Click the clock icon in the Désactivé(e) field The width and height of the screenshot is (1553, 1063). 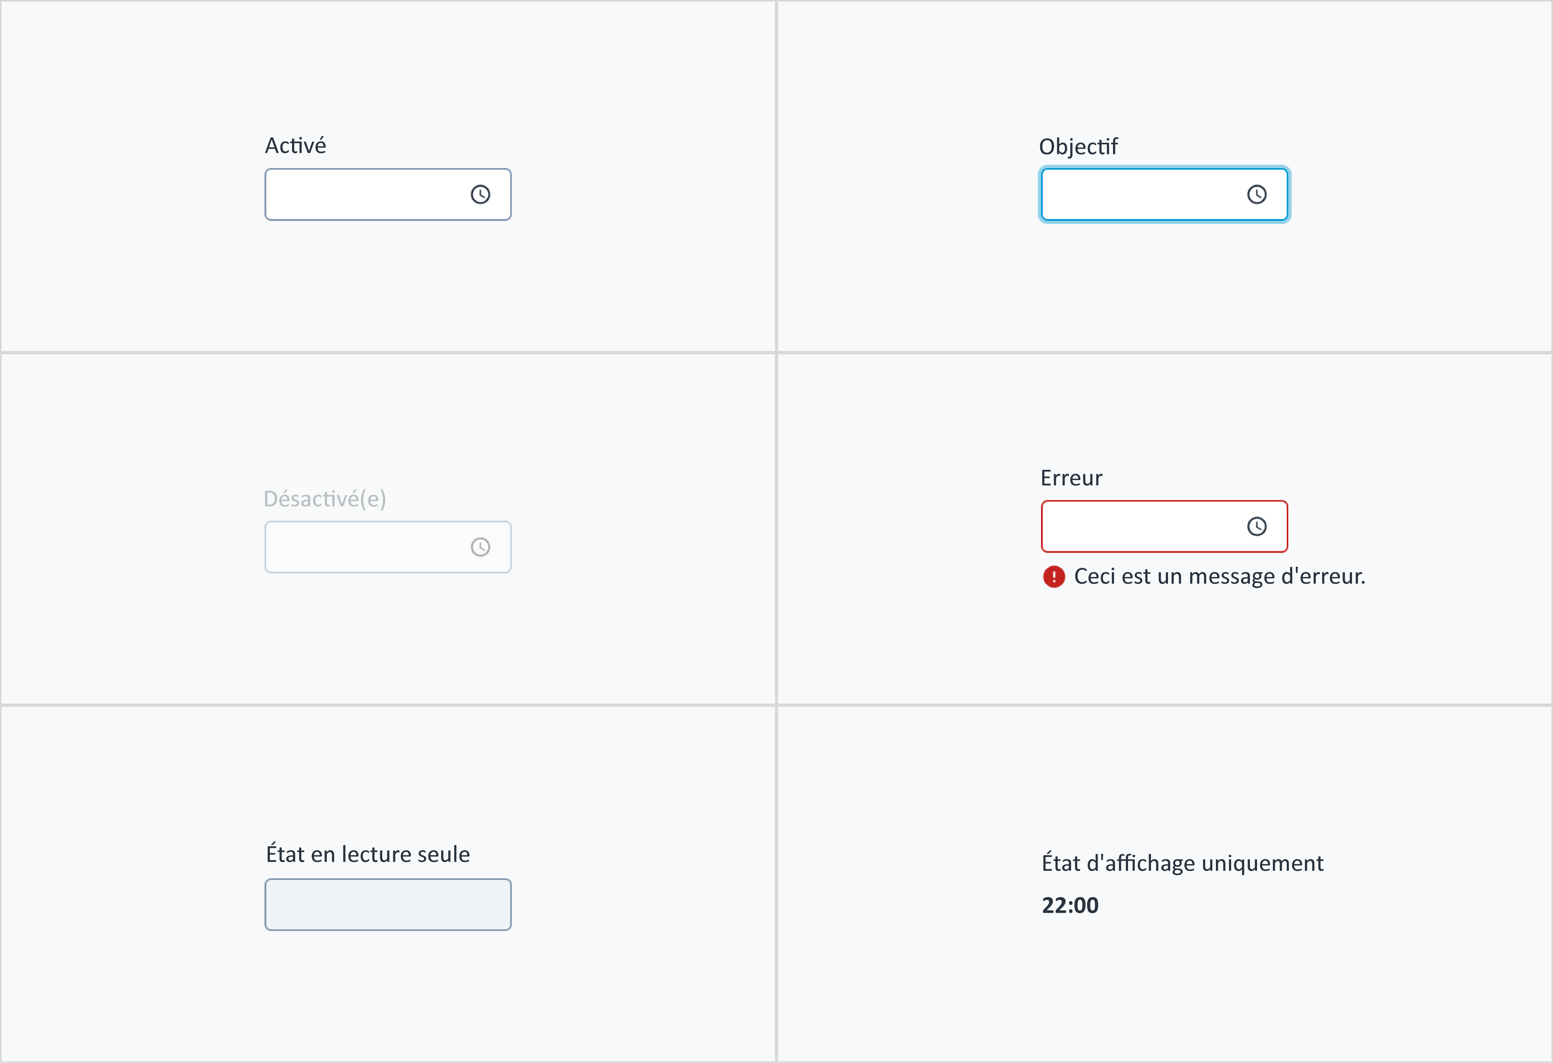coord(480,547)
